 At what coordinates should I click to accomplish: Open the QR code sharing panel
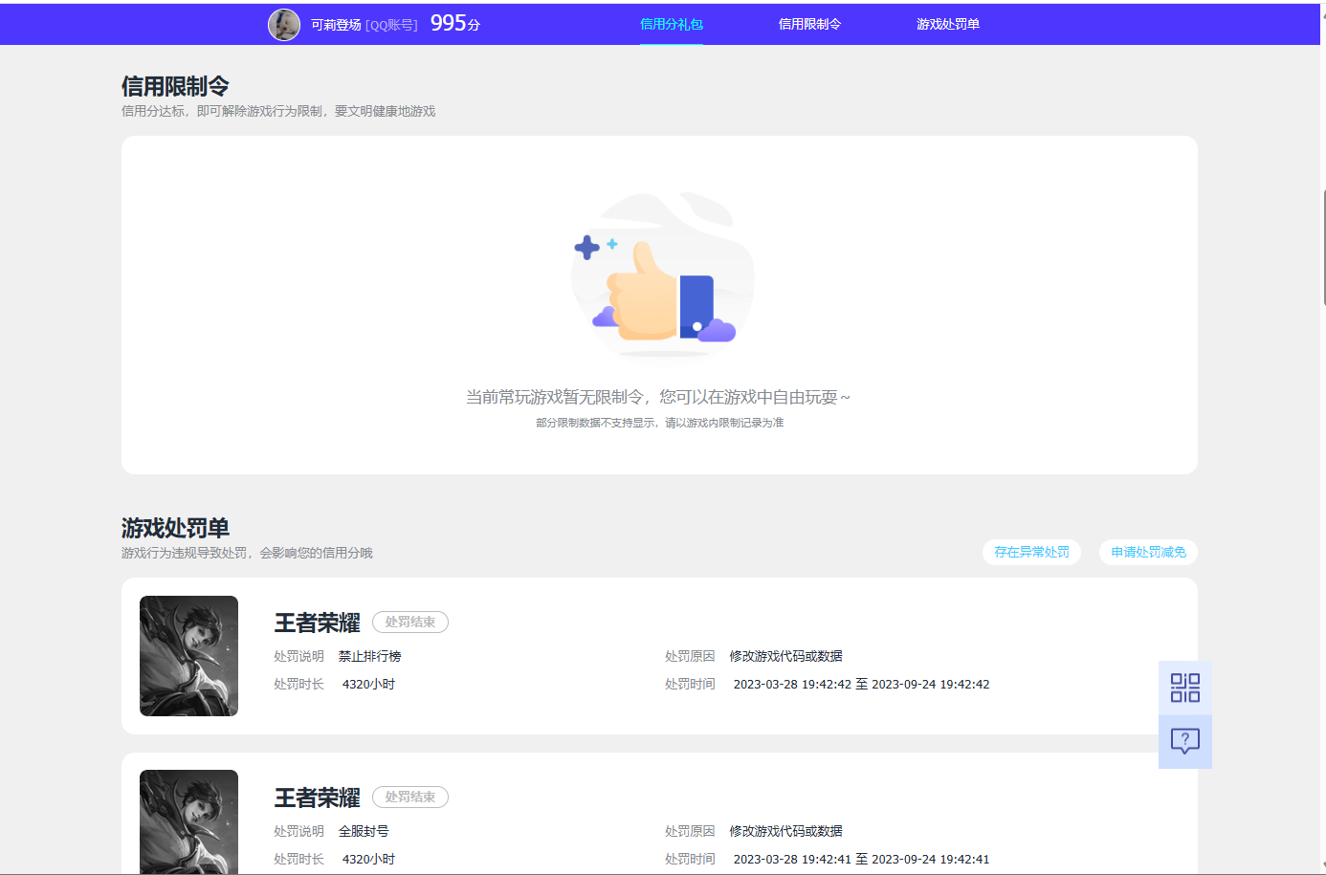click(x=1184, y=687)
